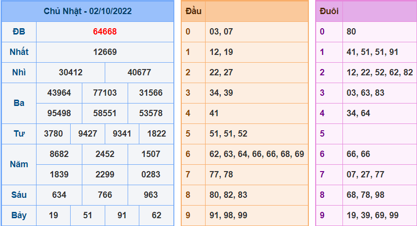Click Đầu row 9 values 91, 98, 99
The width and height of the screenshot is (417, 226).
pyautogui.click(x=228, y=215)
